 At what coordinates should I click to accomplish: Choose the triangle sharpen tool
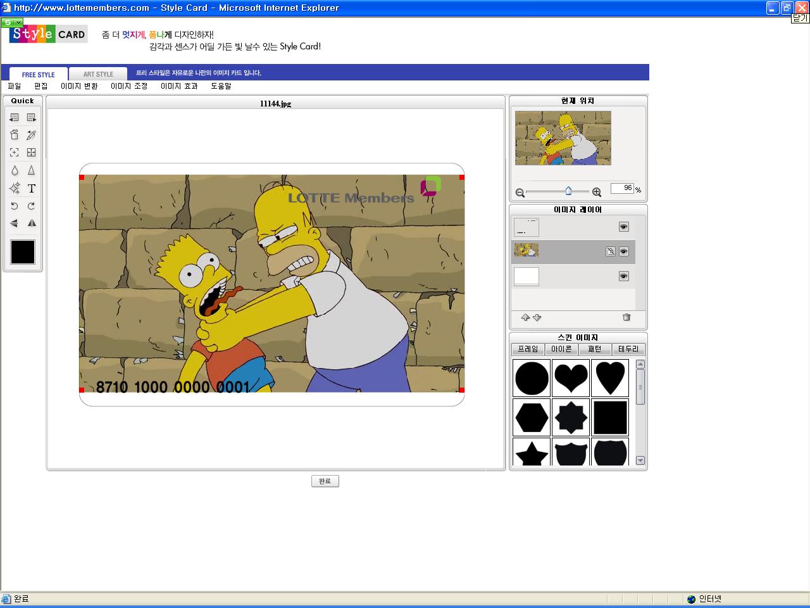click(31, 170)
